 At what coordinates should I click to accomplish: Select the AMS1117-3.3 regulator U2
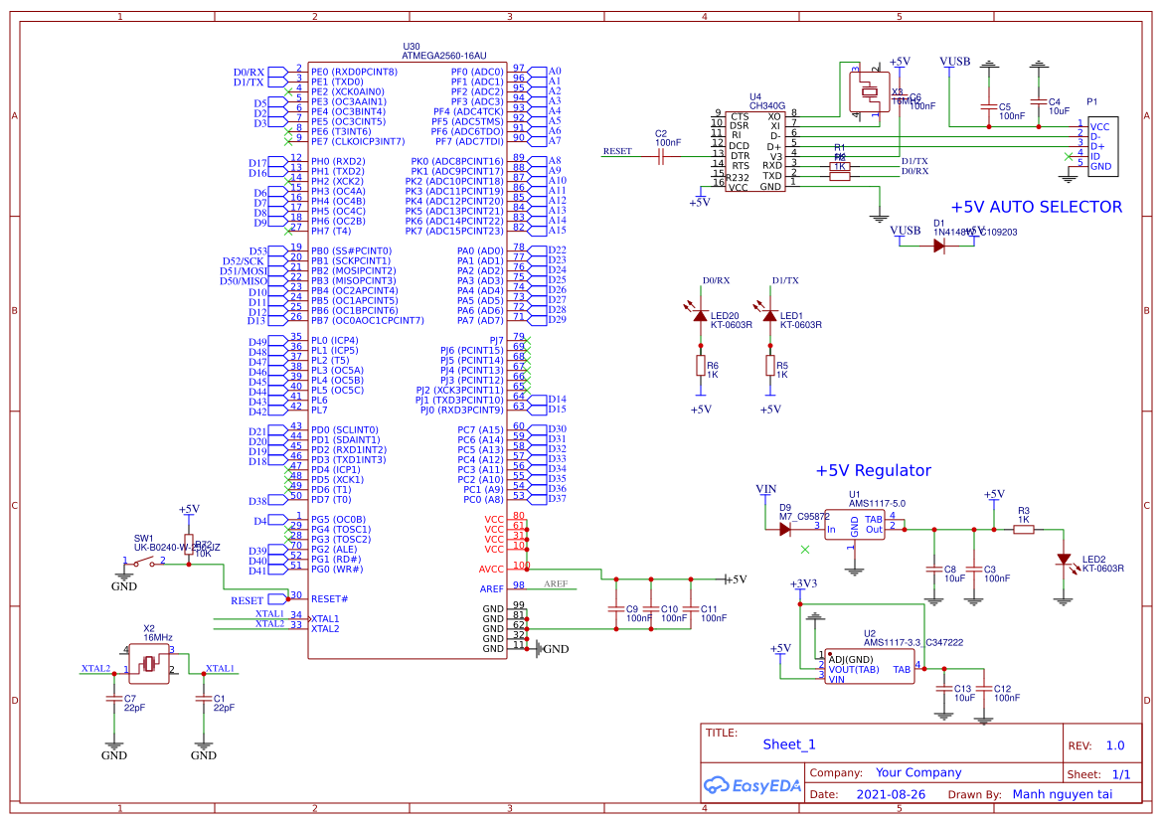click(870, 666)
